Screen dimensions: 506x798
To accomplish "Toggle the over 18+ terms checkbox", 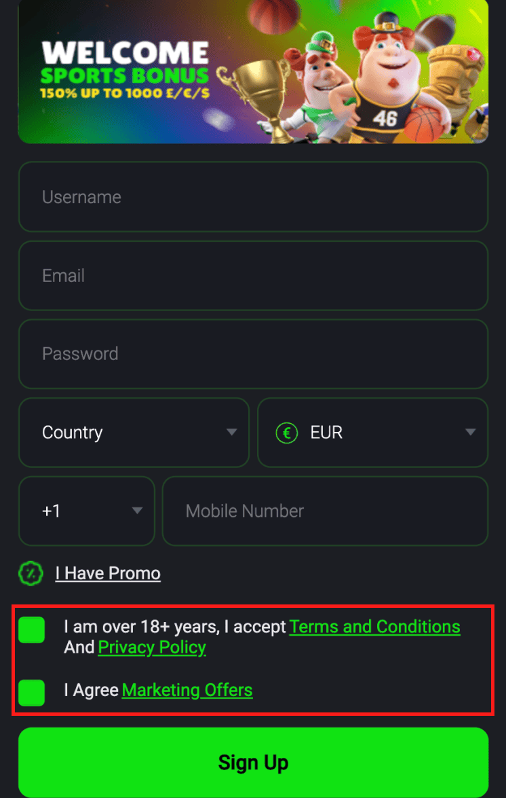I will point(32,630).
